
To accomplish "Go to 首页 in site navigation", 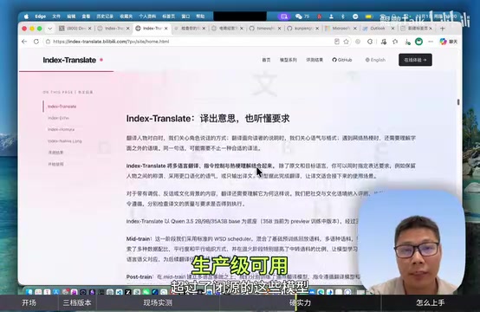I will click(x=266, y=60).
